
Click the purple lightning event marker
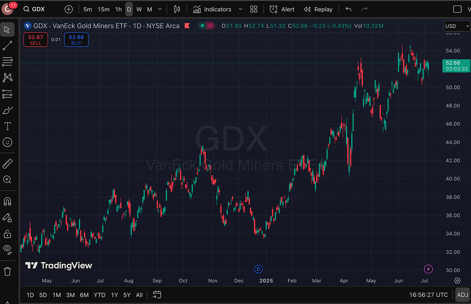click(428, 269)
